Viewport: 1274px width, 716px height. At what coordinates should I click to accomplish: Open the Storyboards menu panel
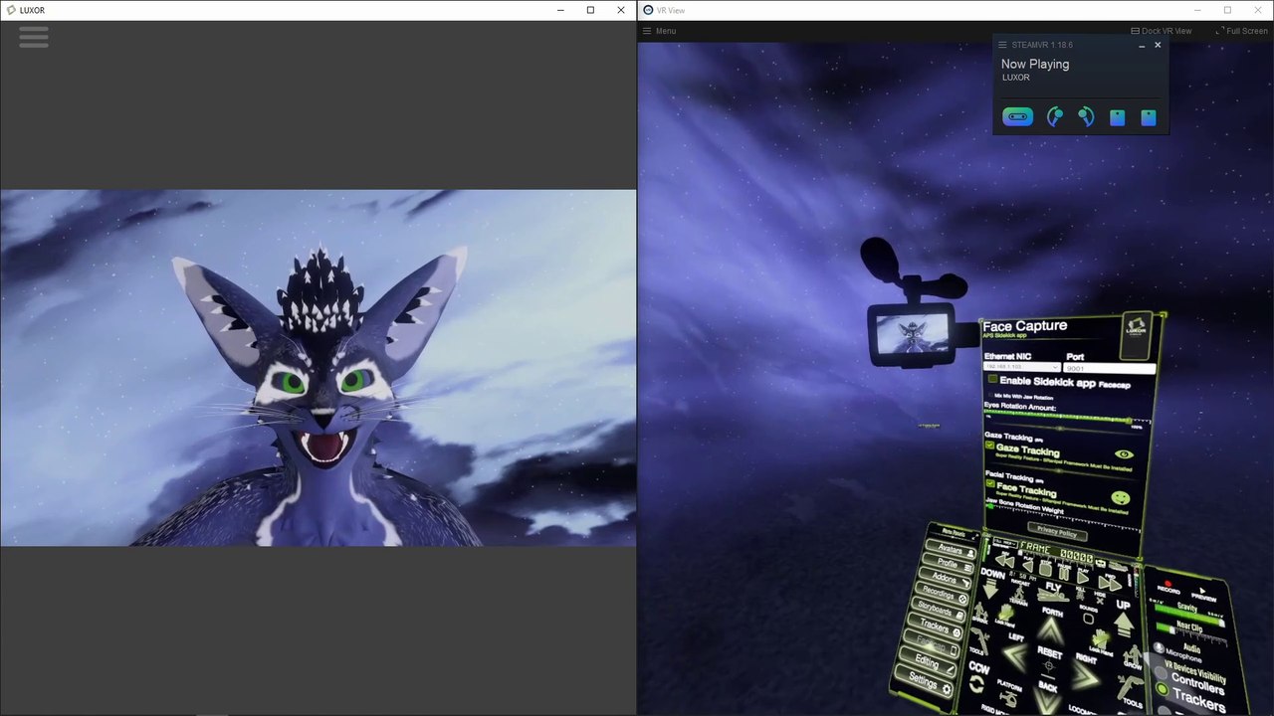click(938, 611)
